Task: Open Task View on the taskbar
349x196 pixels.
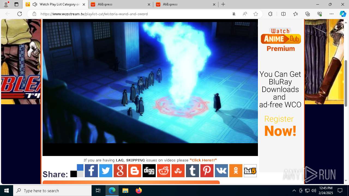Action: [98, 191]
